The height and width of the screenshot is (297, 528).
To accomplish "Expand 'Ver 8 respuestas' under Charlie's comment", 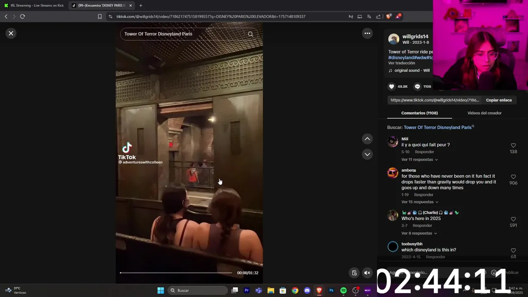I will pos(419,233).
